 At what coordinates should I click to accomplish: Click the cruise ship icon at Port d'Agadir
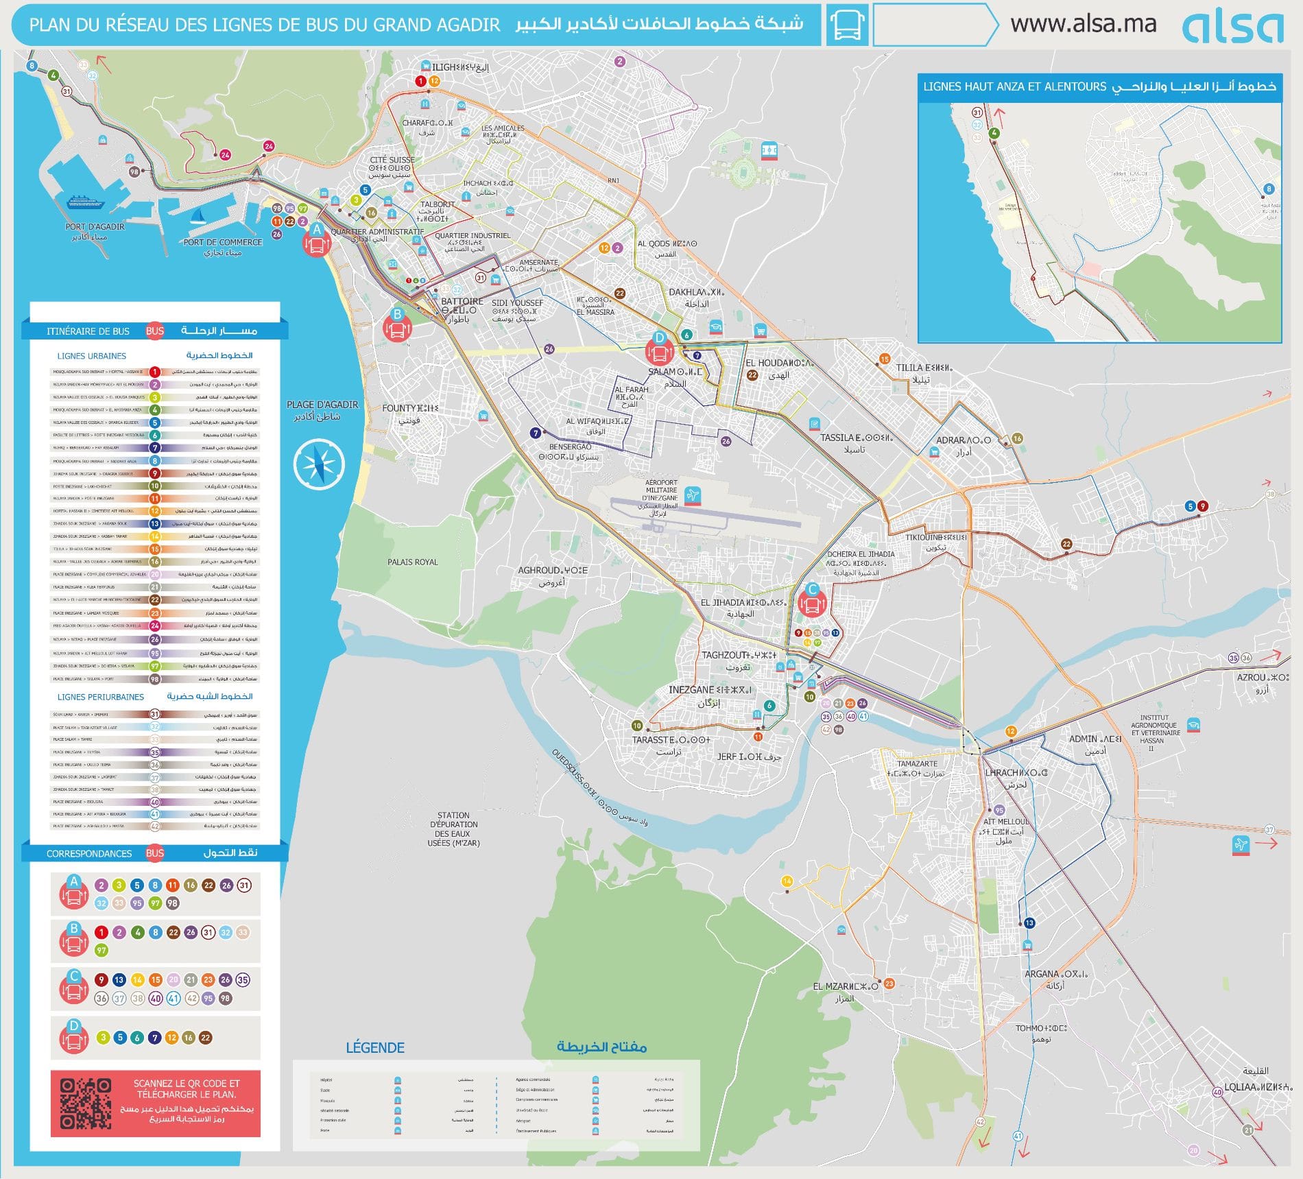point(85,202)
